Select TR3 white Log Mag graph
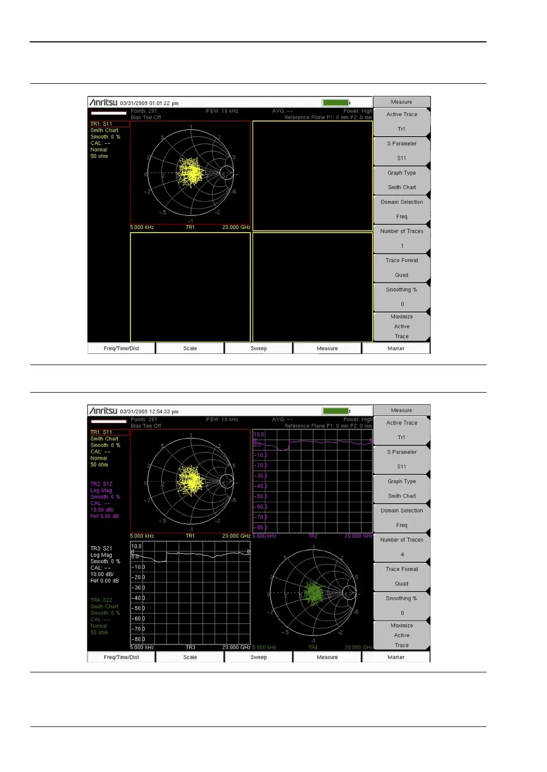 (x=190, y=593)
